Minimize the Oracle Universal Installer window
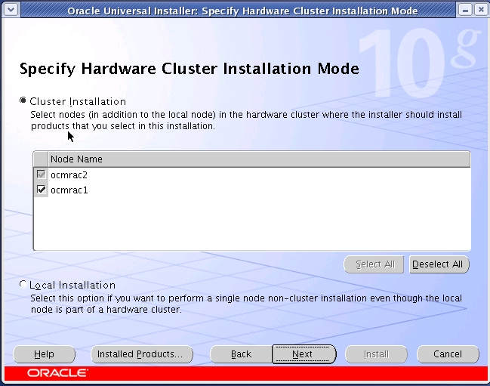This screenshot has width=490, height=386. point(465,10)
